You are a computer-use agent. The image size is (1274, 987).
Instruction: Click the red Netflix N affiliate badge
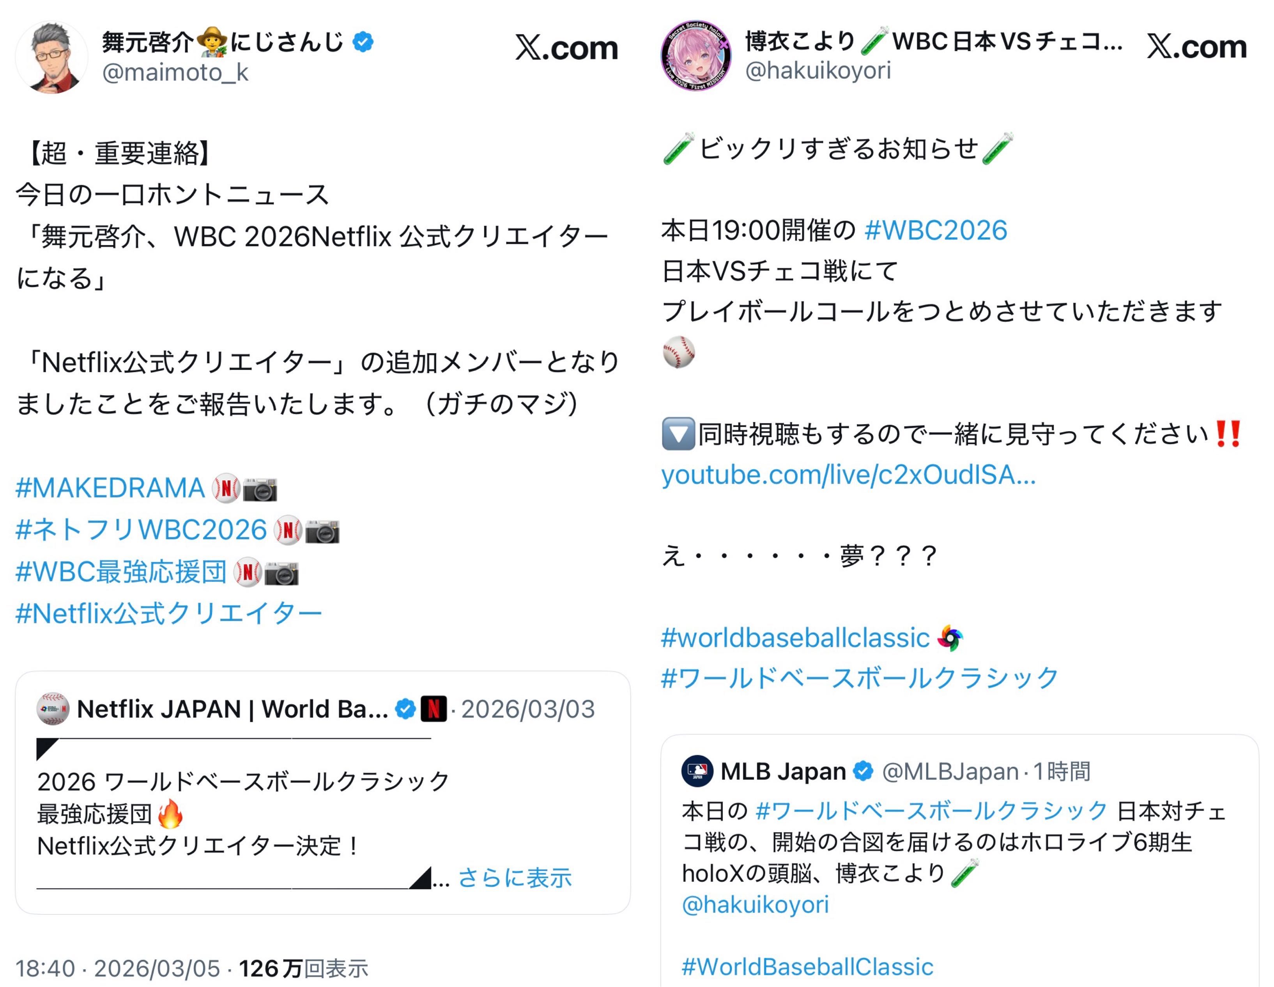pyautogui.click(x=434, y=709)
